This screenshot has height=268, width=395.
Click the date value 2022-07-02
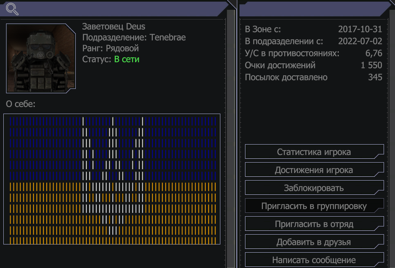(360, 41)
